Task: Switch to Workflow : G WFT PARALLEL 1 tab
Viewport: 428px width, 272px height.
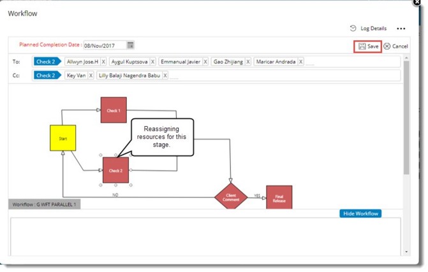Action: tap(45, 204)
